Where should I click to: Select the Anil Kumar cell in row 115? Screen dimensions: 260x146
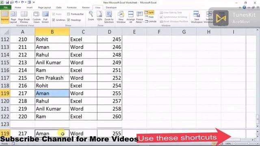(52, 62)
